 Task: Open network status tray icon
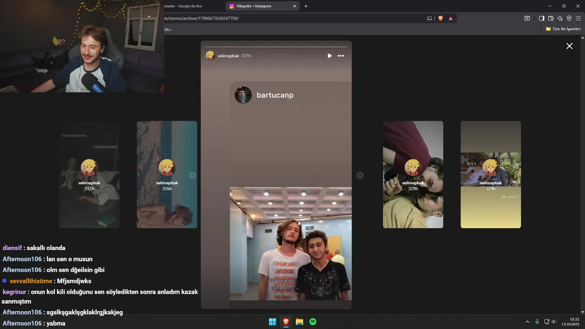(x=547, y=322)
